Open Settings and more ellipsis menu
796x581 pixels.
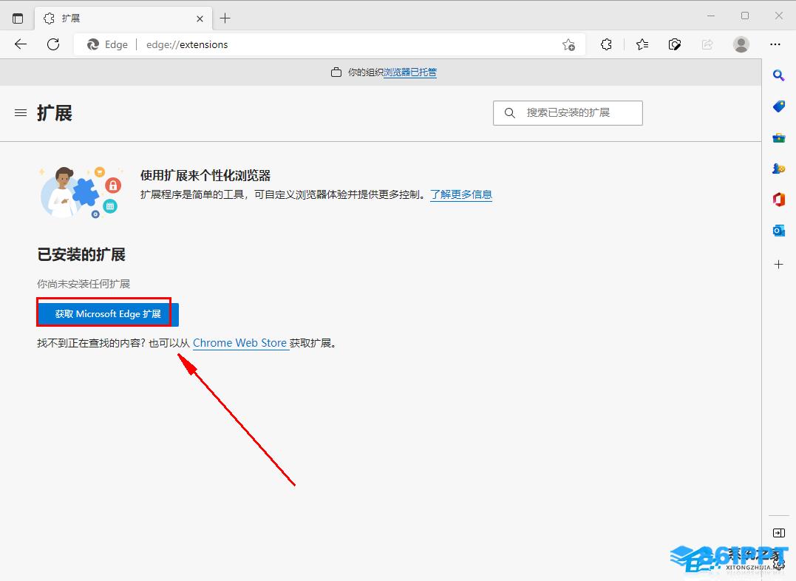click(x=775, y=44)
